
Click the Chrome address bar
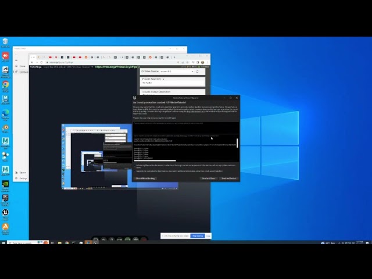[x=112, y=62]
